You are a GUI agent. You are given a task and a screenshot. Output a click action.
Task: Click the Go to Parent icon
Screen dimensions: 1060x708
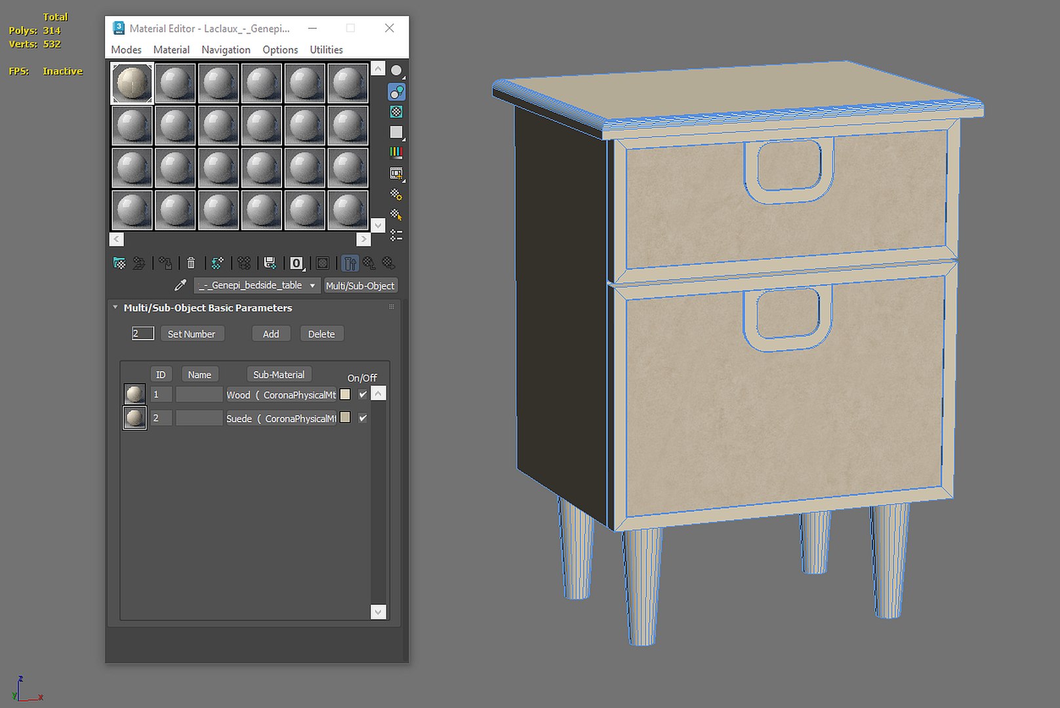tap(369, 263)
